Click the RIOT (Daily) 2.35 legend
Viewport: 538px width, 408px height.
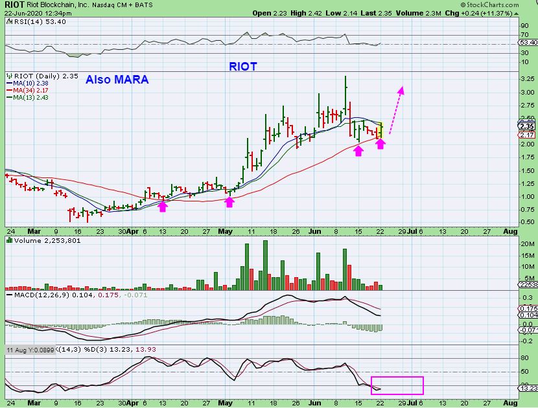[x=46, y=76]
